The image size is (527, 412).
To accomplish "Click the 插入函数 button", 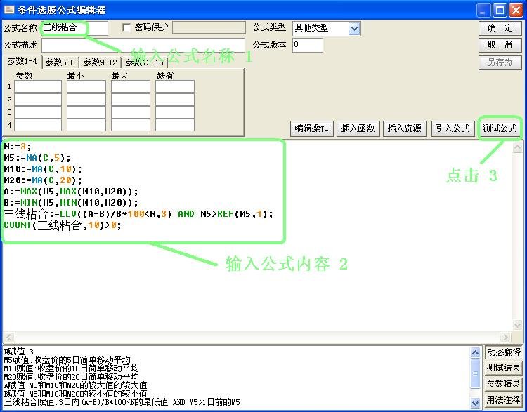I will 358,128.
